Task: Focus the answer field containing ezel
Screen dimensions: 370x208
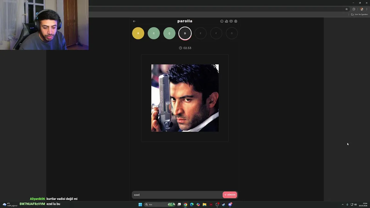Action: coord(177,195)
